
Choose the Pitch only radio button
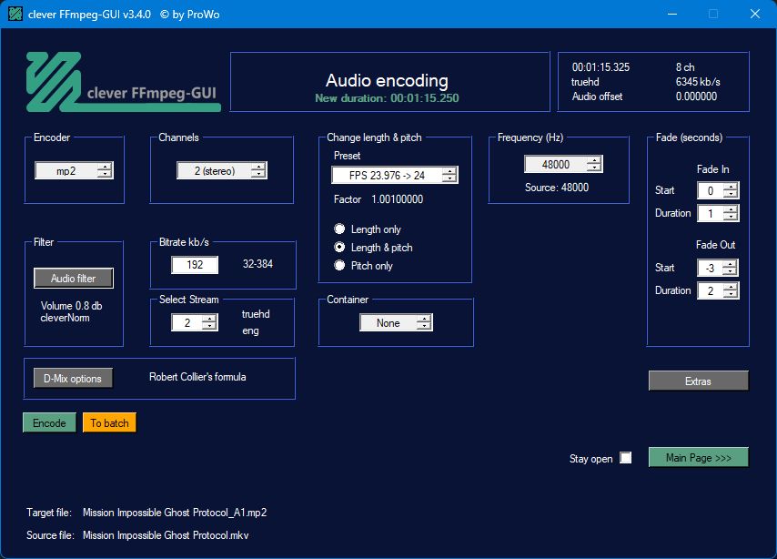[x=339, y=265]
